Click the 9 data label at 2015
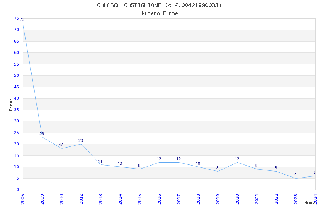The height and width of the screenshot is (206, 319). pos(139,166)
